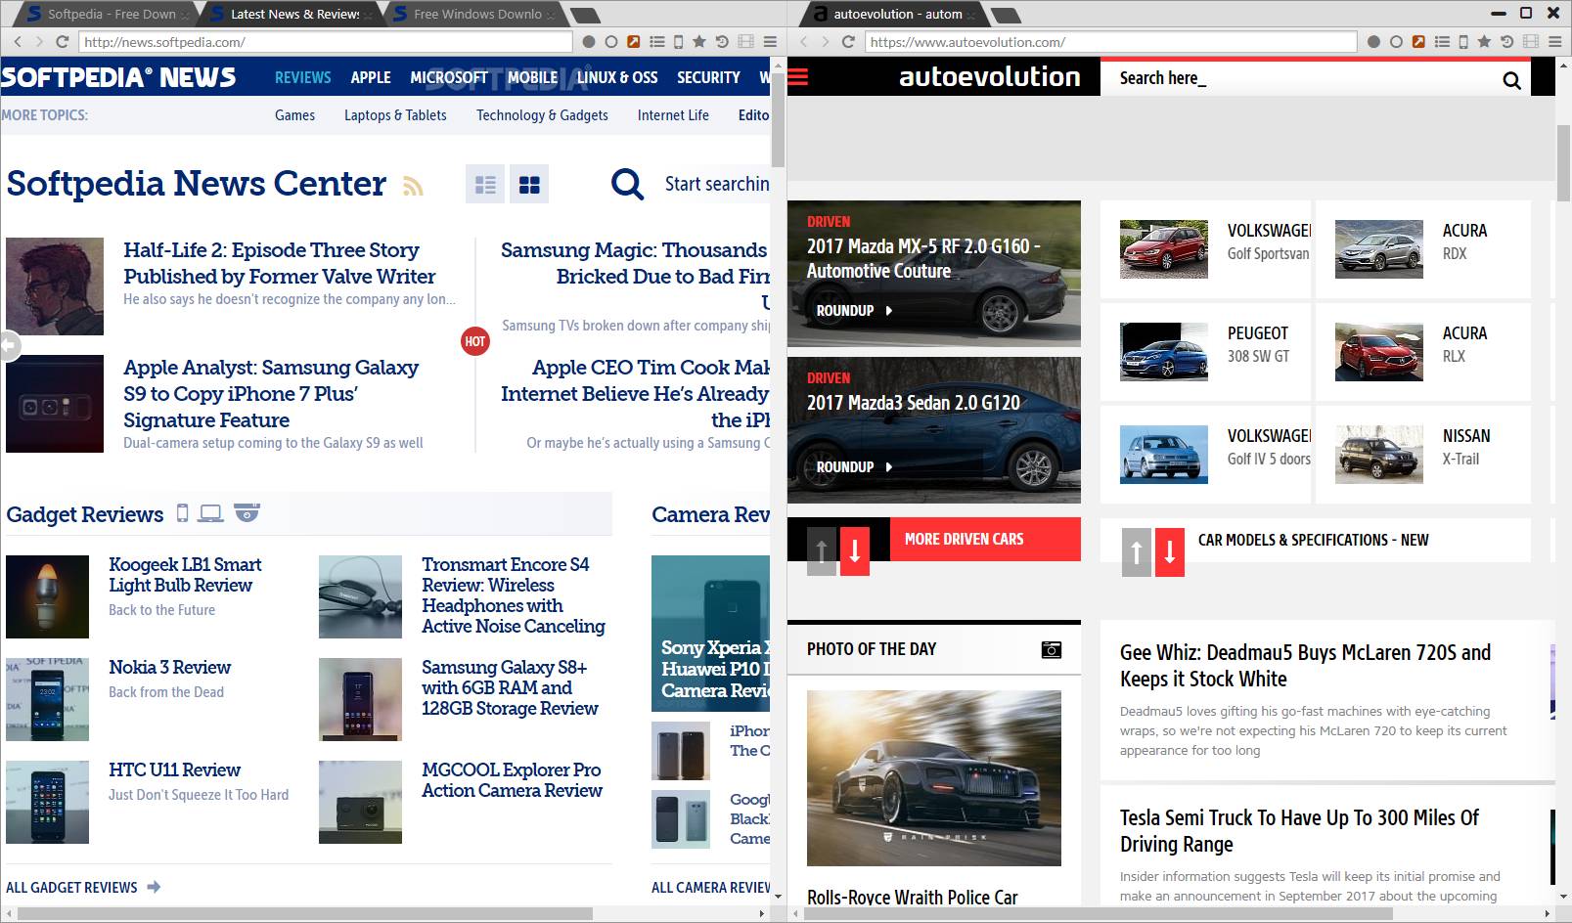The width and height of the screenshot is (1572, 923).
Task: Filter Gadget Reviews by the laptop icon
Action: pos(210,513)
